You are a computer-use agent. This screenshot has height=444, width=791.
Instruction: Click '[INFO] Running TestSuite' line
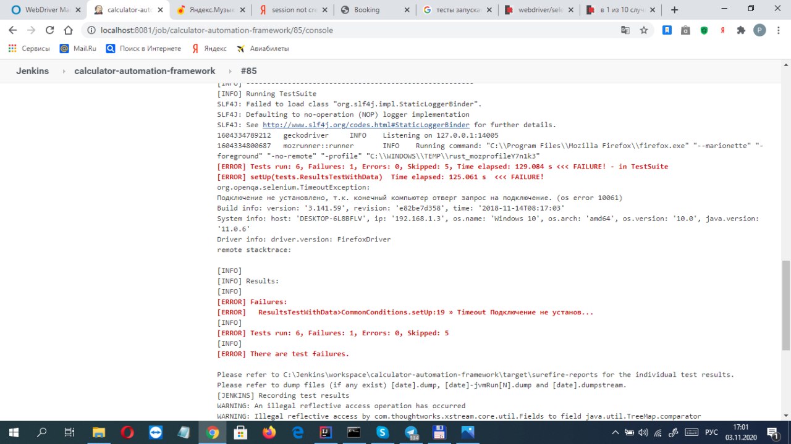coord(266,94)
